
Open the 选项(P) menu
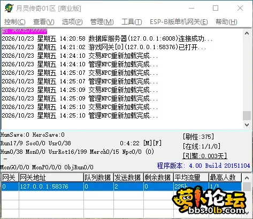[72, 22]
